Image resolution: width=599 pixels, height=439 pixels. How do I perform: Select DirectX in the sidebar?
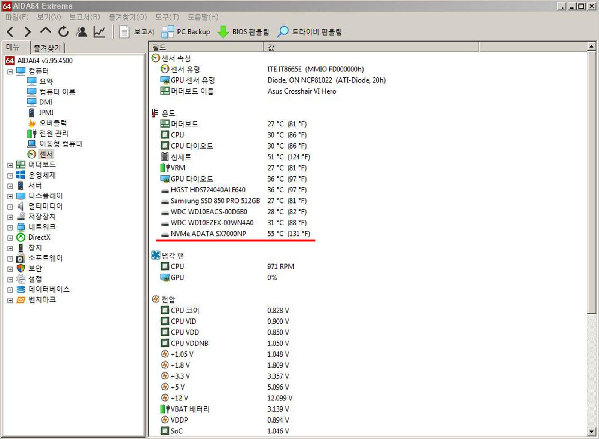click(39, 237)
